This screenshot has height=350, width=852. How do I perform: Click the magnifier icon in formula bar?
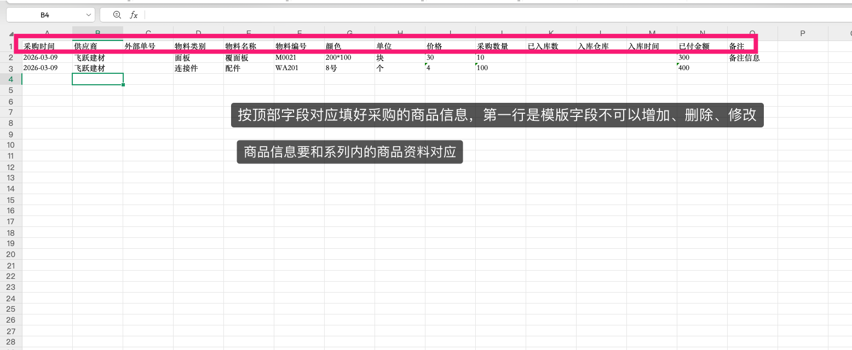[x=117, y=15]
